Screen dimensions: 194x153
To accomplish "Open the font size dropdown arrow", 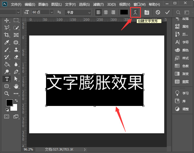I will tap(52, 12).
